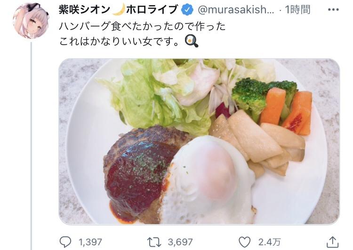Click the tweet text ハンバーグ食べたかったので作った

(x=142, y=27)
